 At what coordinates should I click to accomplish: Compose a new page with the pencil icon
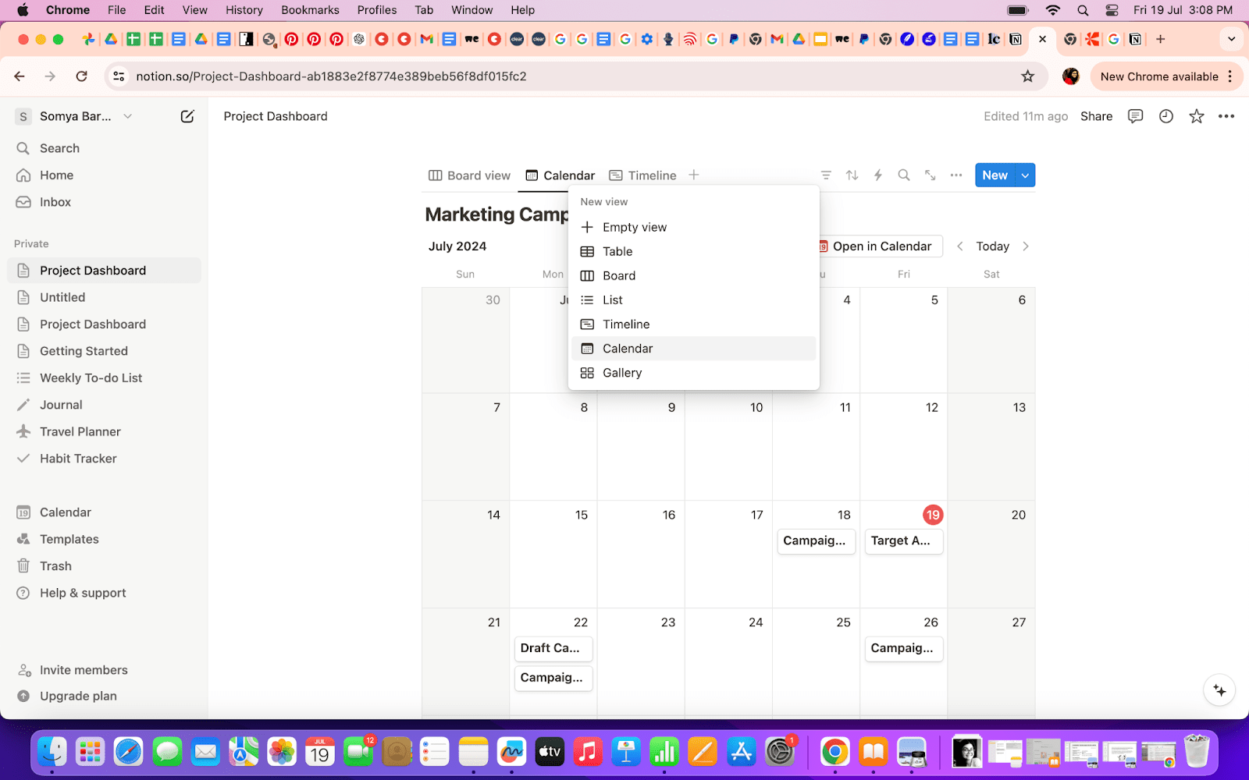click(x=187, y=115)
